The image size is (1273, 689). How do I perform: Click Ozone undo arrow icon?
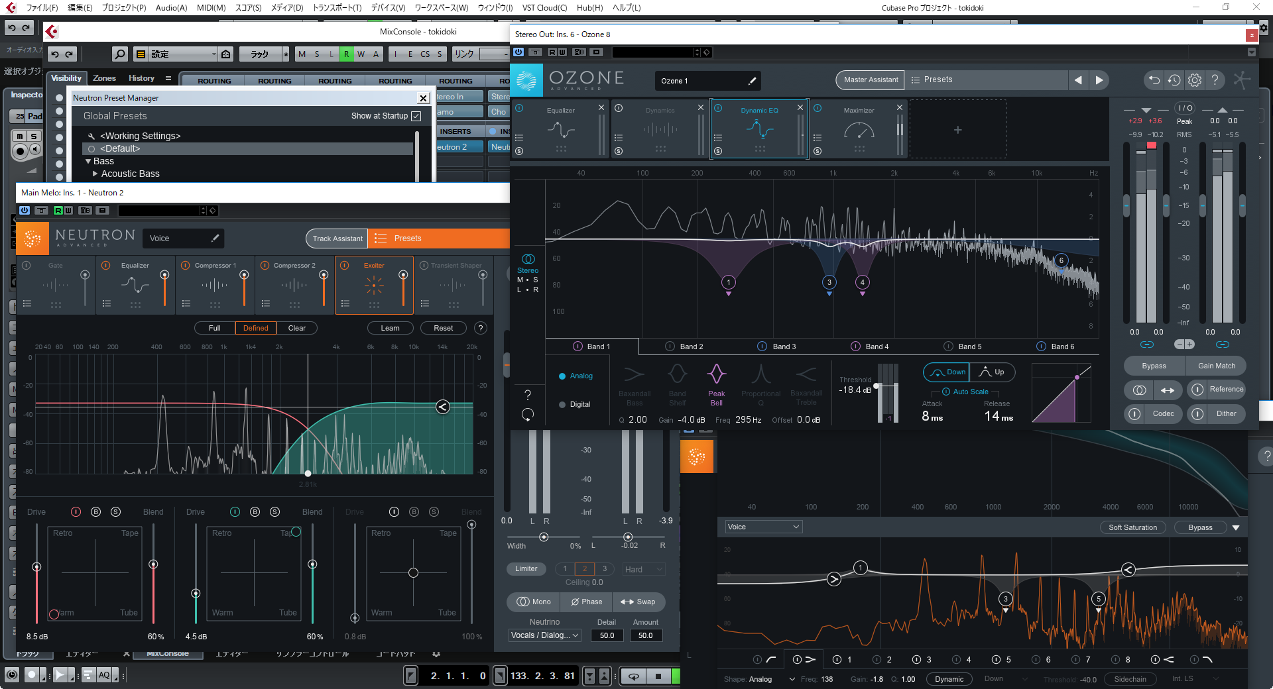tap(1154, 80)
